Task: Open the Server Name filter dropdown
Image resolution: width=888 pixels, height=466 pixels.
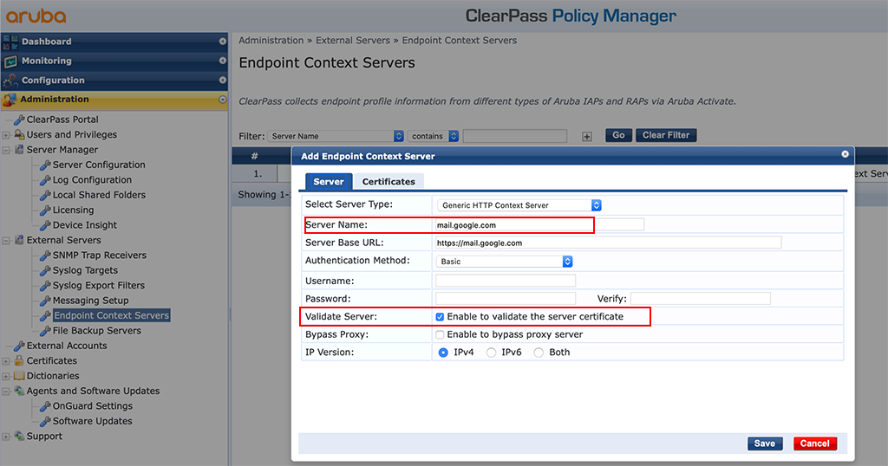Action: click(x=336, y=136)
